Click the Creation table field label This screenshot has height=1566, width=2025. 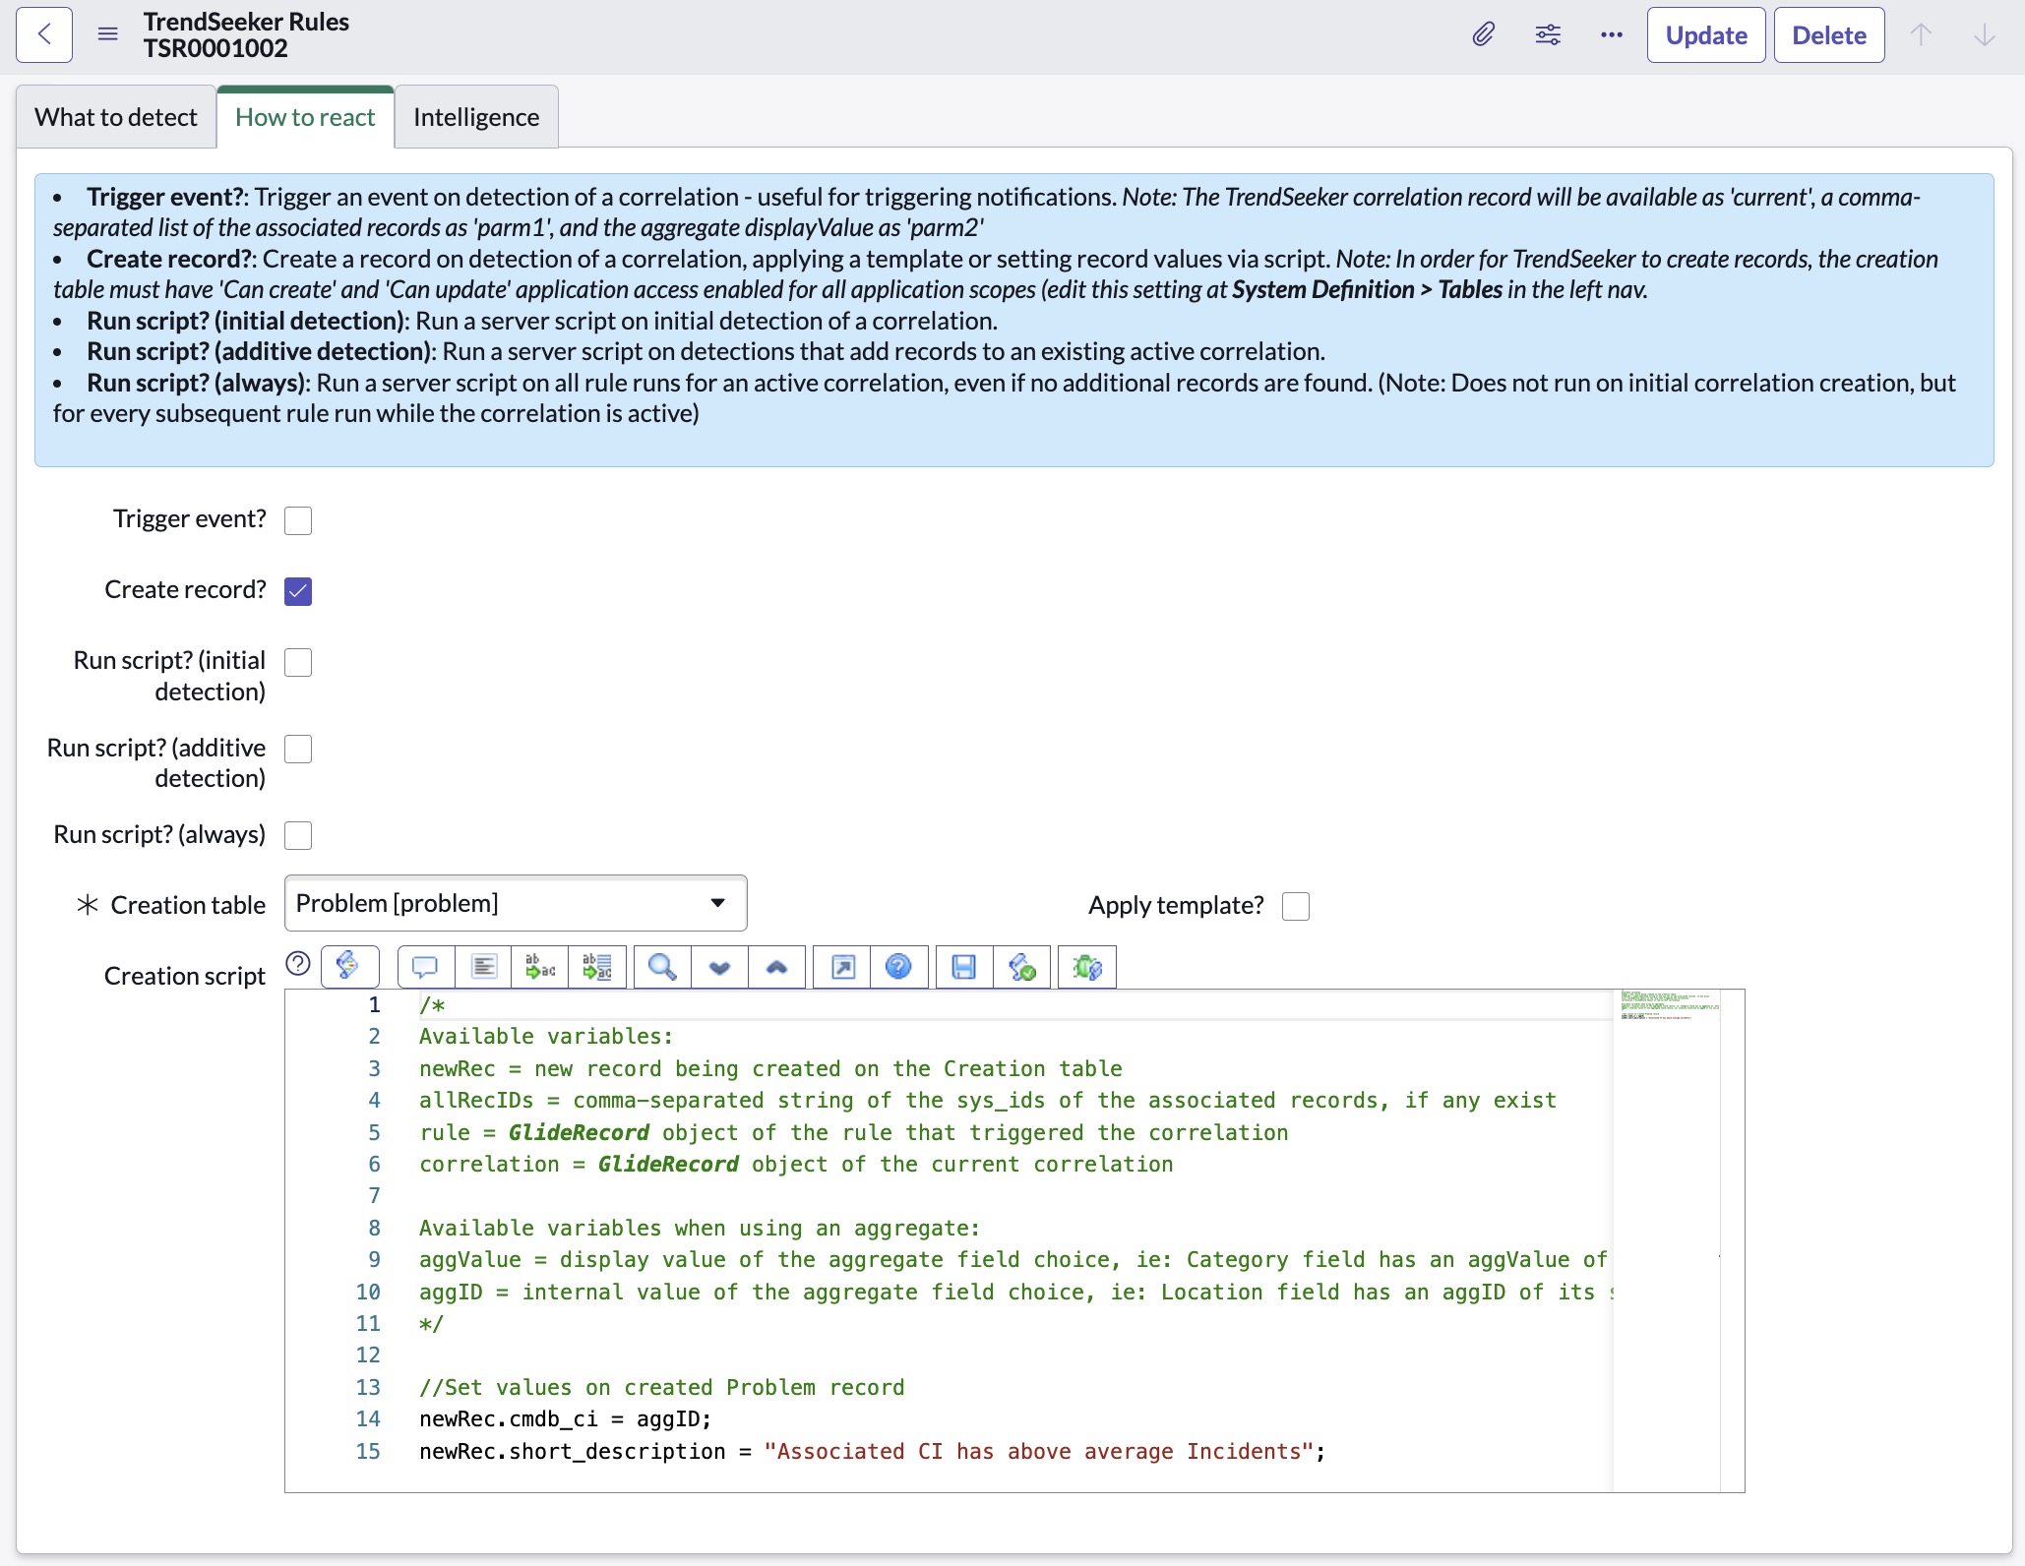pyautogui.click(x=188, y=905)
